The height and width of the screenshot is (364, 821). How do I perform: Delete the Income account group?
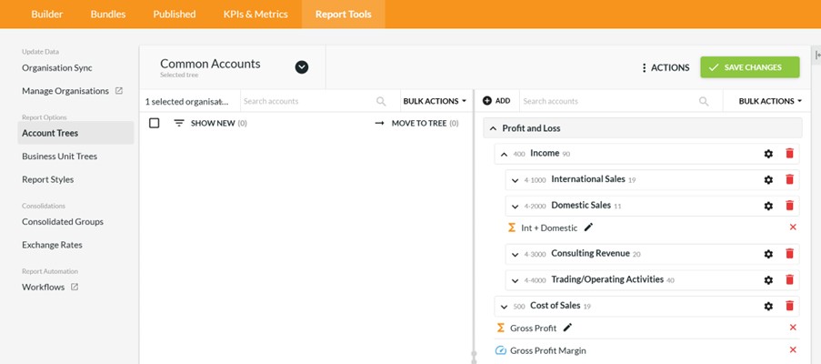pos(789,154)
